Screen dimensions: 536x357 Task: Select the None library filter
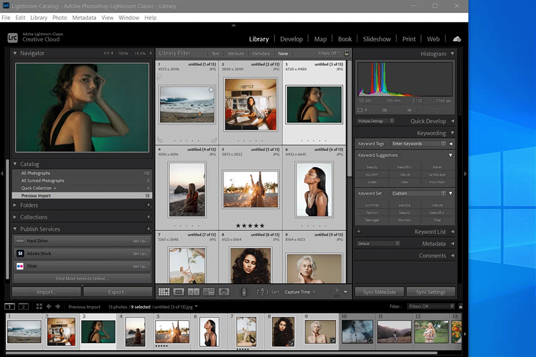(x=283, y=54)
